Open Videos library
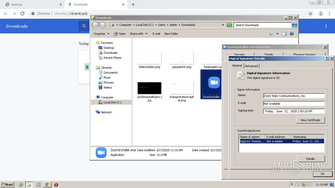This screenshot has width=335, height=188. point(108,87)
